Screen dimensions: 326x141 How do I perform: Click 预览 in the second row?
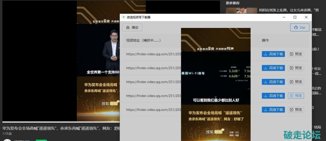click(x=296, y=68)
